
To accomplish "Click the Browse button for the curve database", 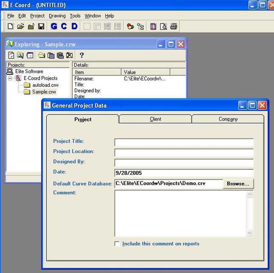I will pos(238,184).
